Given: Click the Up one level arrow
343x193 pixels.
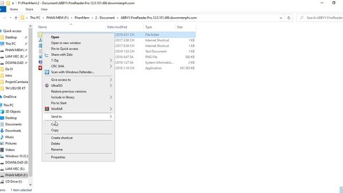Looking at the screenshot, I should [16, 18].
